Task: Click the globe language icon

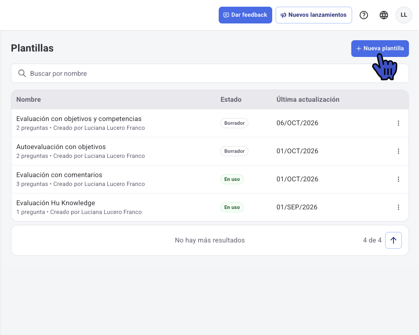Action: click(x=384, y=15)
